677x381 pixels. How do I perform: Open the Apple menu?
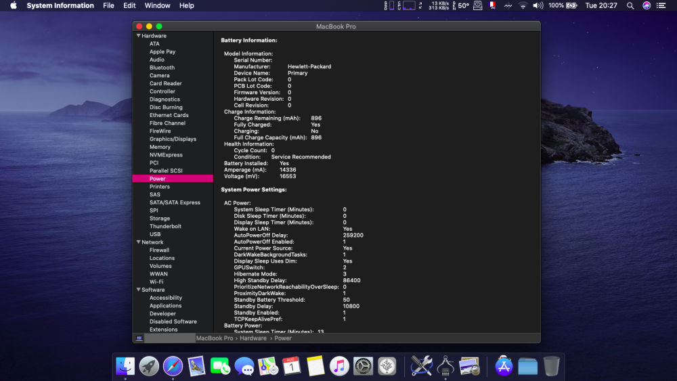pos(14,5)
